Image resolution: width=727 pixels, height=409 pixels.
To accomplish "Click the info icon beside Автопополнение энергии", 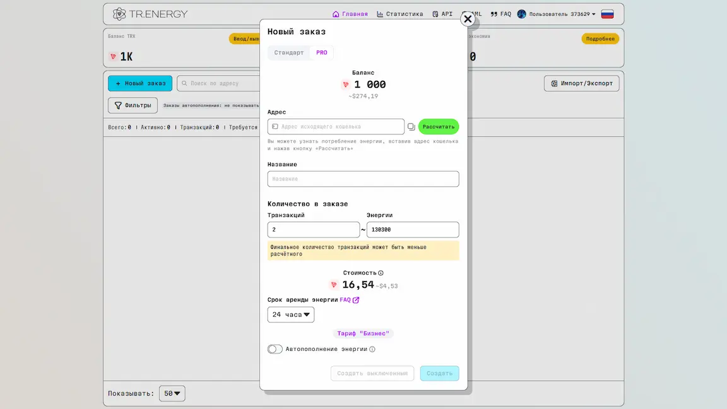I will pyautogui.click(x=372, y=349).
